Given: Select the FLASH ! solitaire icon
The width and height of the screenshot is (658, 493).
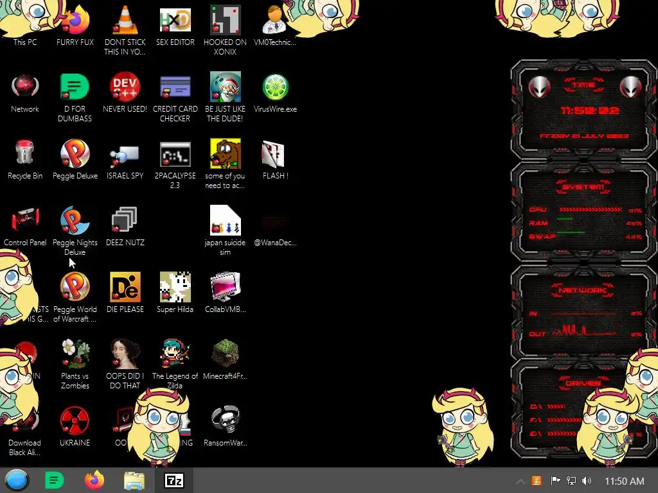Looking at the screenshot, I should [x=275, y=159].
